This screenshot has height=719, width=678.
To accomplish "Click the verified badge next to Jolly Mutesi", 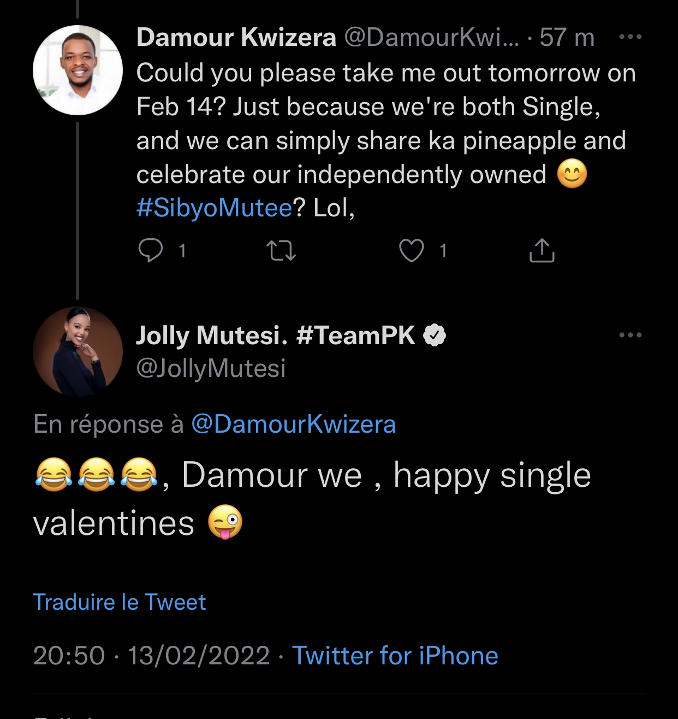I will pos(435,335).
